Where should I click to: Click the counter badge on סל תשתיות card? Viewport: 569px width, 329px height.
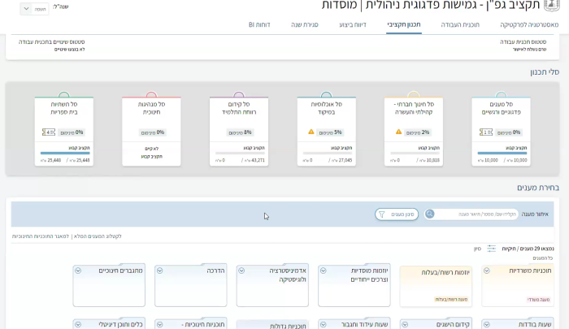click(x=49, y=132)
